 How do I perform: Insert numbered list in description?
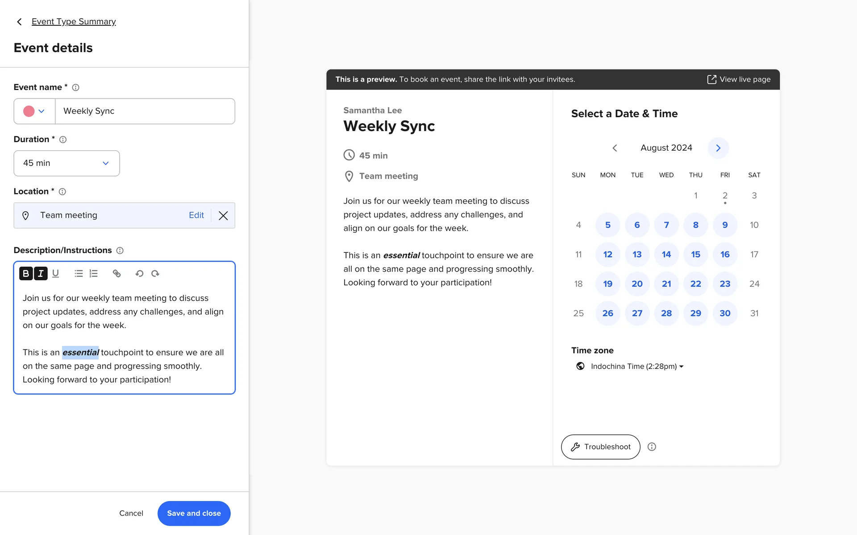[93, 273]
